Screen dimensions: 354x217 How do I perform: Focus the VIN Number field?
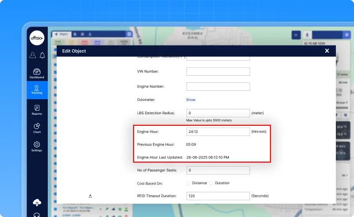(x=218, y=71)
